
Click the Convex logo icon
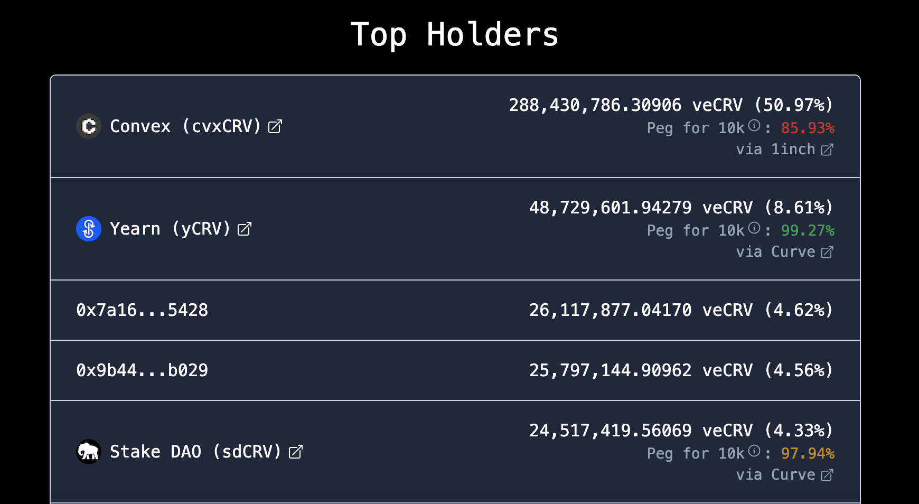click(89, 126)
